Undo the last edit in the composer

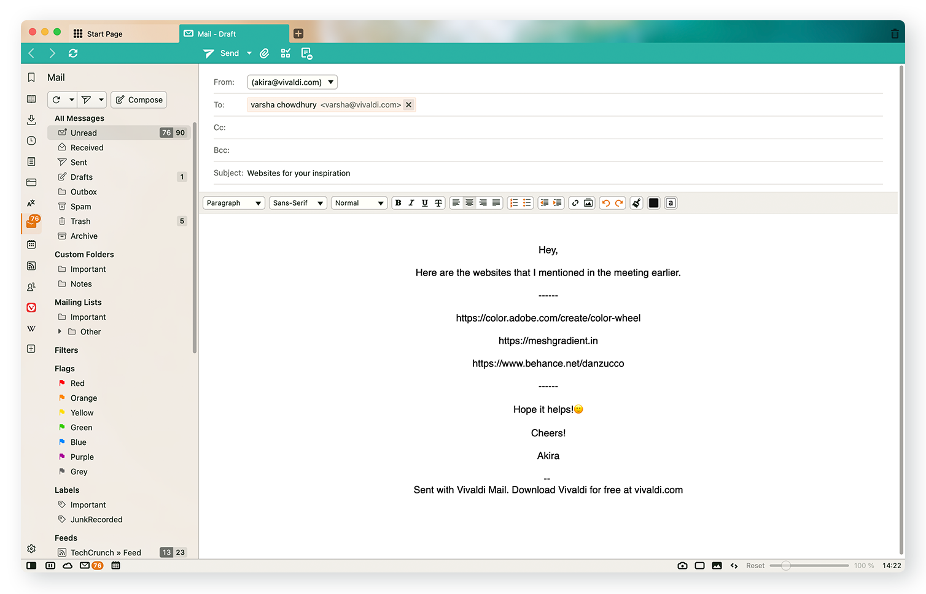pos(606,203)
